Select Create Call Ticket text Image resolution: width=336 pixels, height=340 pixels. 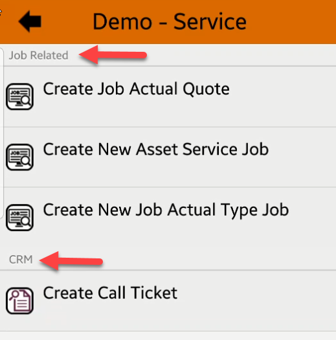point(110,293)
